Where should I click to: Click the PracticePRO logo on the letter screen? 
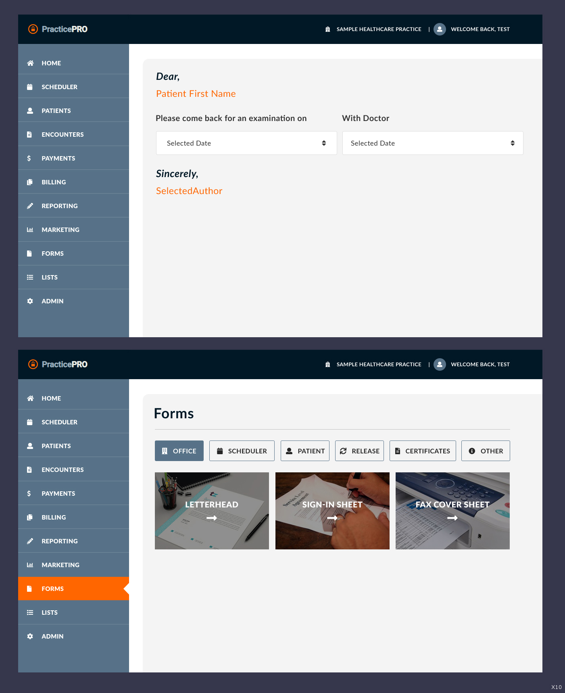[58, 29]
